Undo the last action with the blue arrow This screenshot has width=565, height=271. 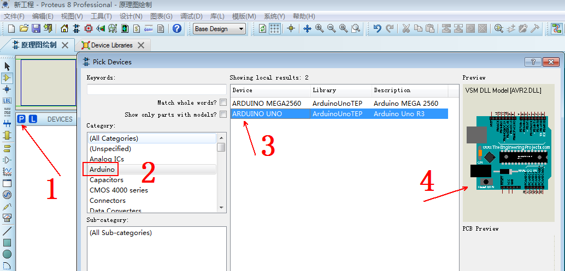(x=377, y=28)
